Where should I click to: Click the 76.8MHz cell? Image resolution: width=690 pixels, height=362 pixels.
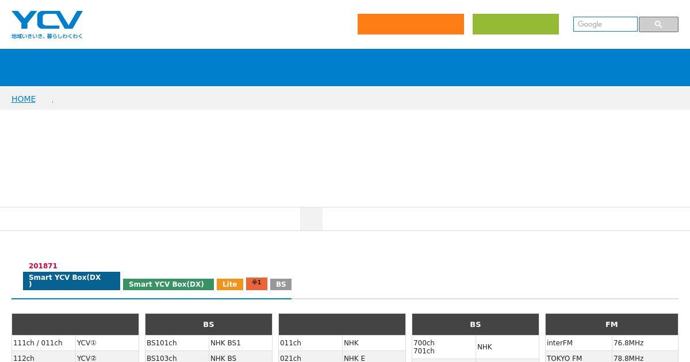[645, 343]
